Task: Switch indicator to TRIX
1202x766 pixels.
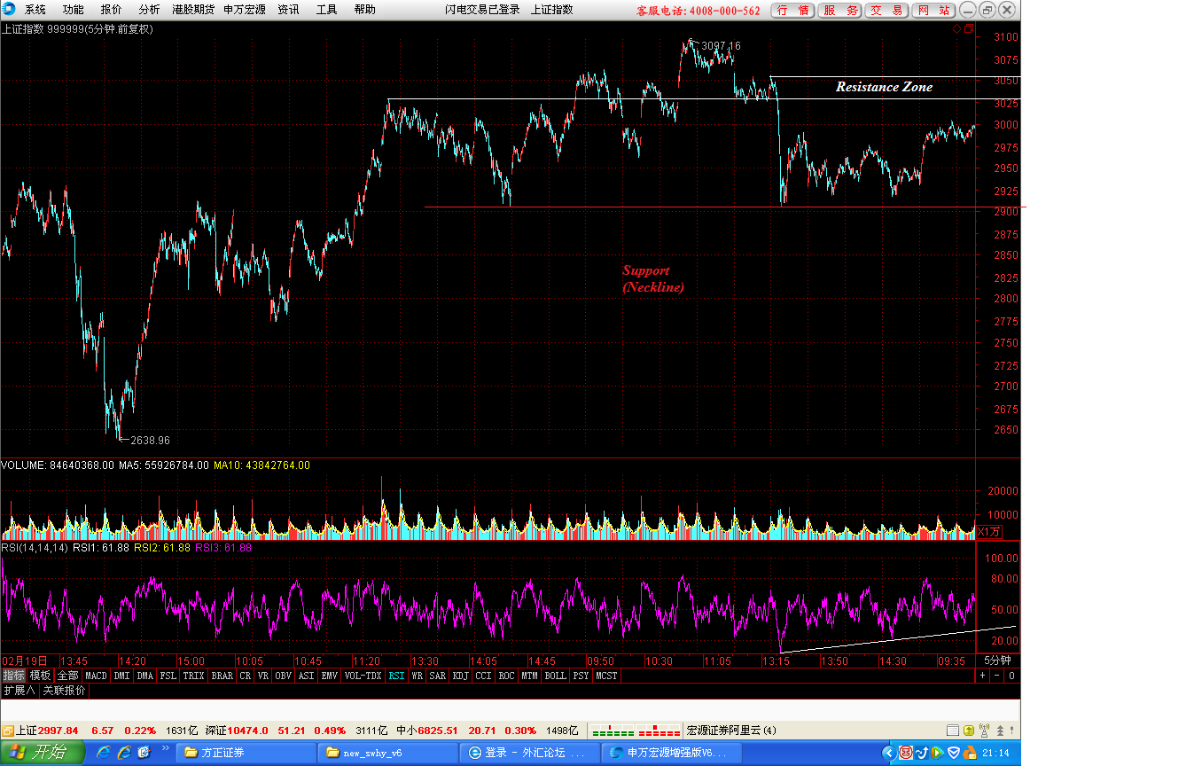Action: click(194, 676)
